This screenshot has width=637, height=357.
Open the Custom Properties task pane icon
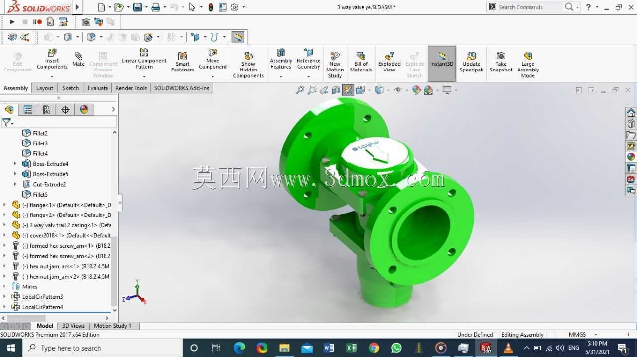click(x=631, y=168)
